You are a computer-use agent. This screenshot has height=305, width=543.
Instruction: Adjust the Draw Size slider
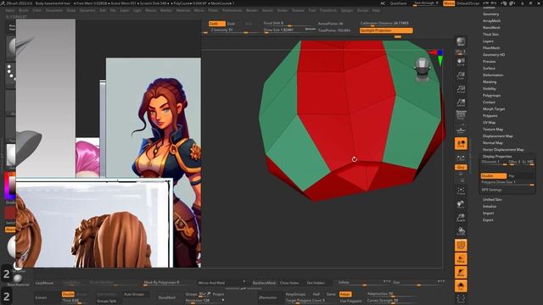pos(289,30)
